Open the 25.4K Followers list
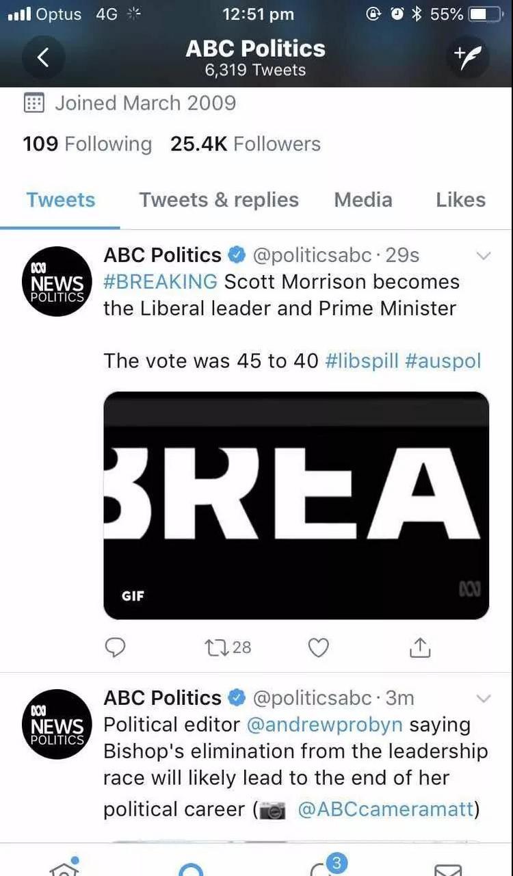The height and width of the screenshot is (876, 513). (246, 144)
